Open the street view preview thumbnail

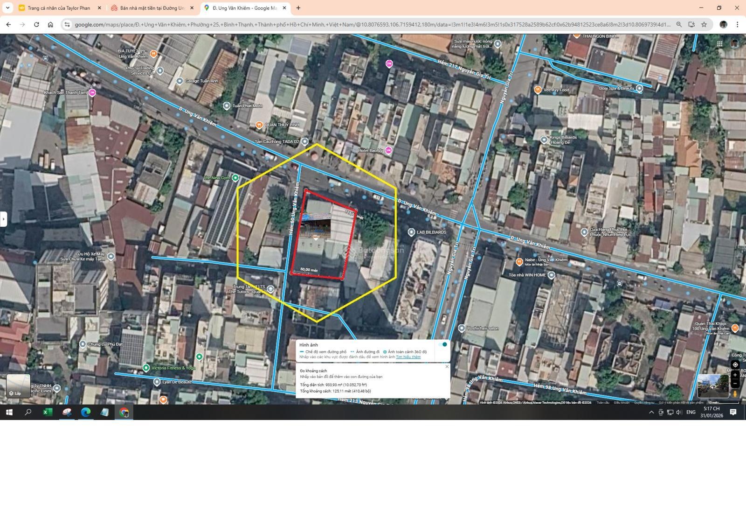(712, 385)
